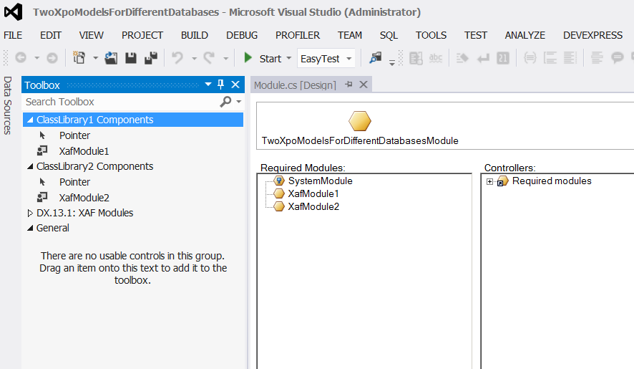
Task: Open the EDIT menu
Action: (x=51, y=35)
